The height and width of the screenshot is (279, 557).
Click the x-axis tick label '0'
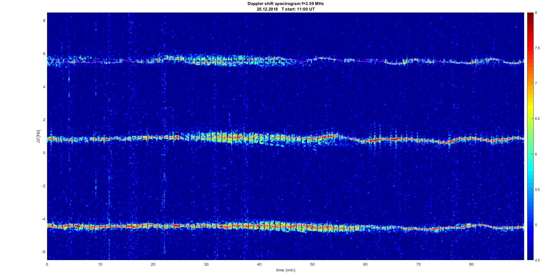tap(47, 264)
